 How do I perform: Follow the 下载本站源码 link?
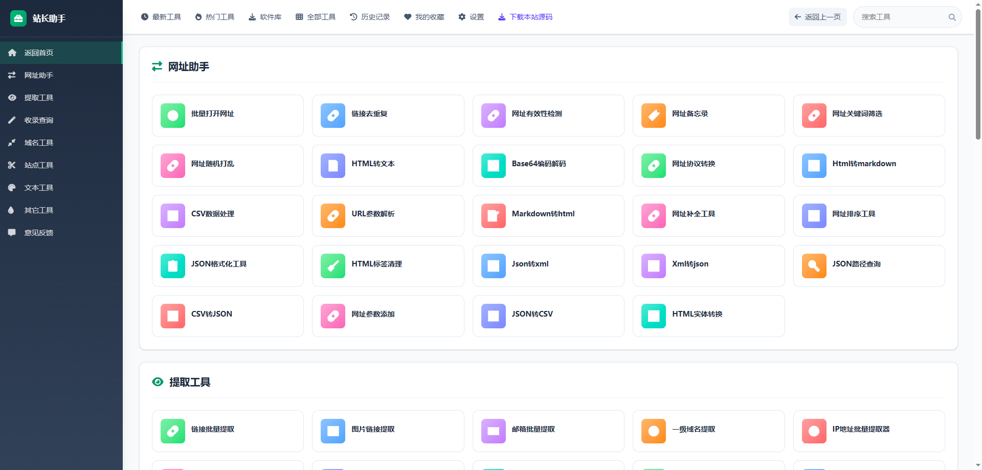click(x=525, y=17)
